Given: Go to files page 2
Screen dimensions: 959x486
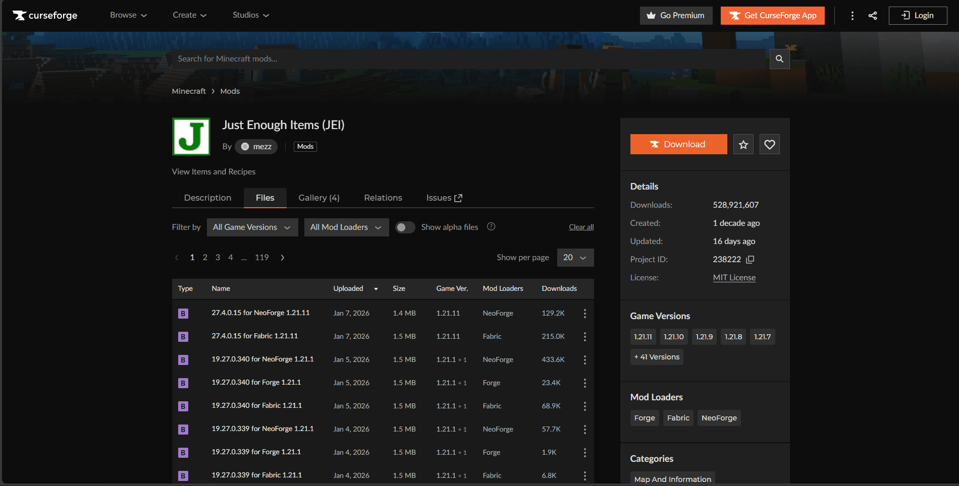Looking at the screenshot, I should pyautogui.click(x=205, y=258).
